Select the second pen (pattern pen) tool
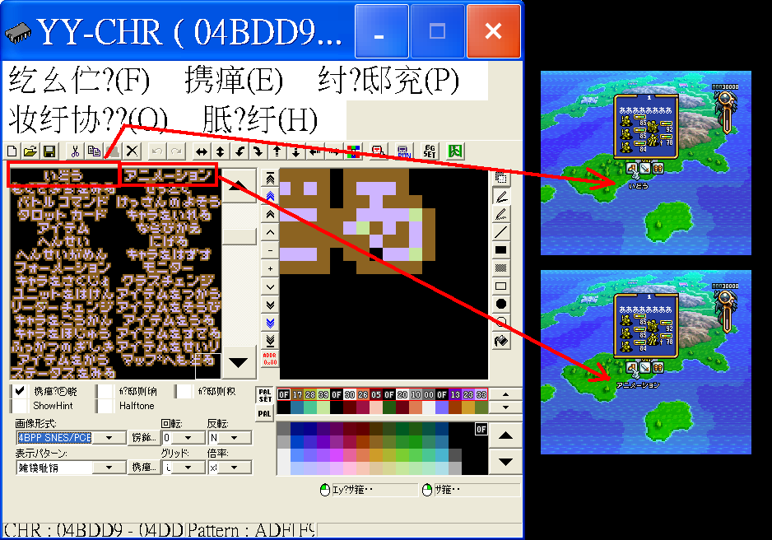Image resolution: width=772 pixels, height=540 pixels. pyautogui.click(x=500, y=214)
